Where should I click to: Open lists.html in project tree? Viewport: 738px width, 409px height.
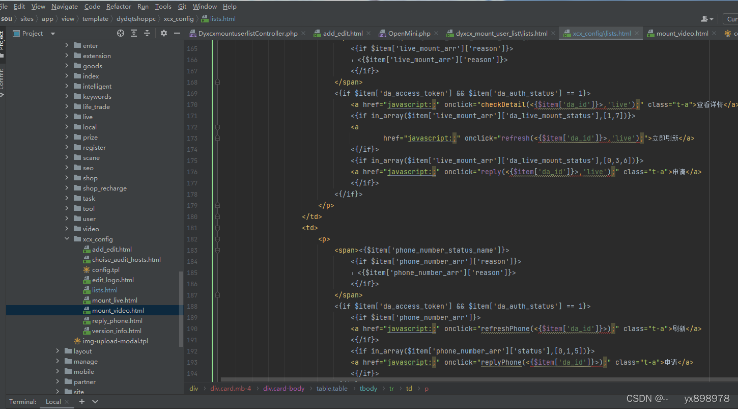pos(104,290)
